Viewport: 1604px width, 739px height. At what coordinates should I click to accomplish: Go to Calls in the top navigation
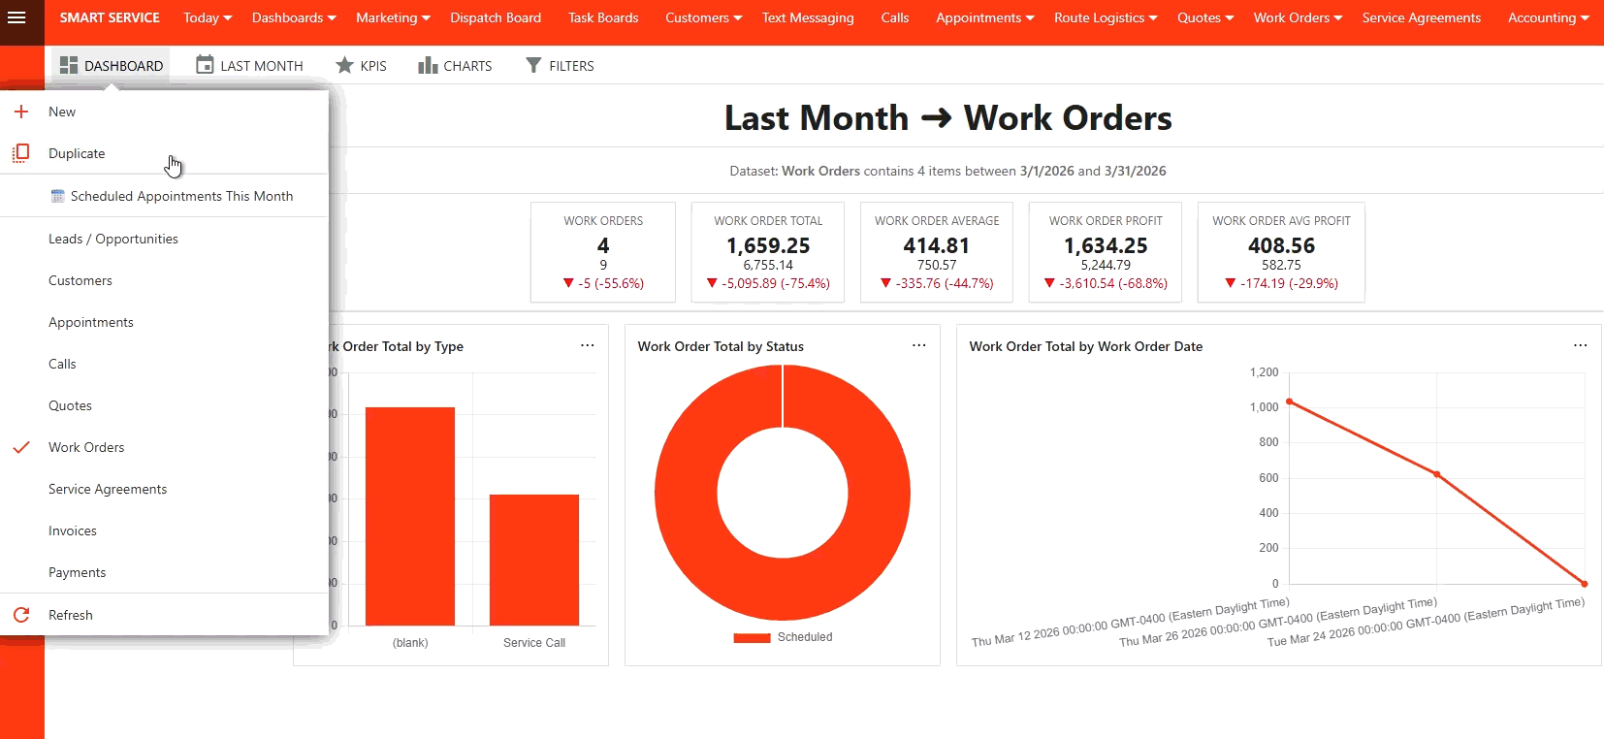click(x=895, y=17)
